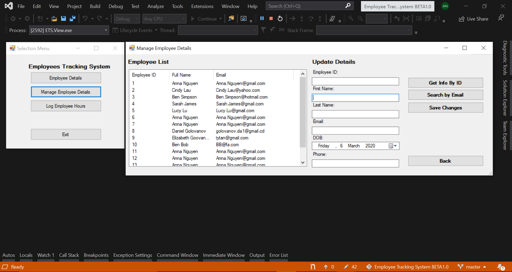Open the Debug menu
The width and height of the screenshot is (512, 272).
coord(116,6)
